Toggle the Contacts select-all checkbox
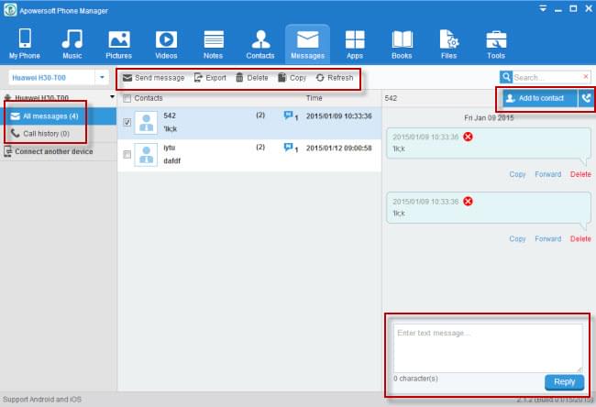The width and height of the screenshot is (596, 407). click(127, 98)
